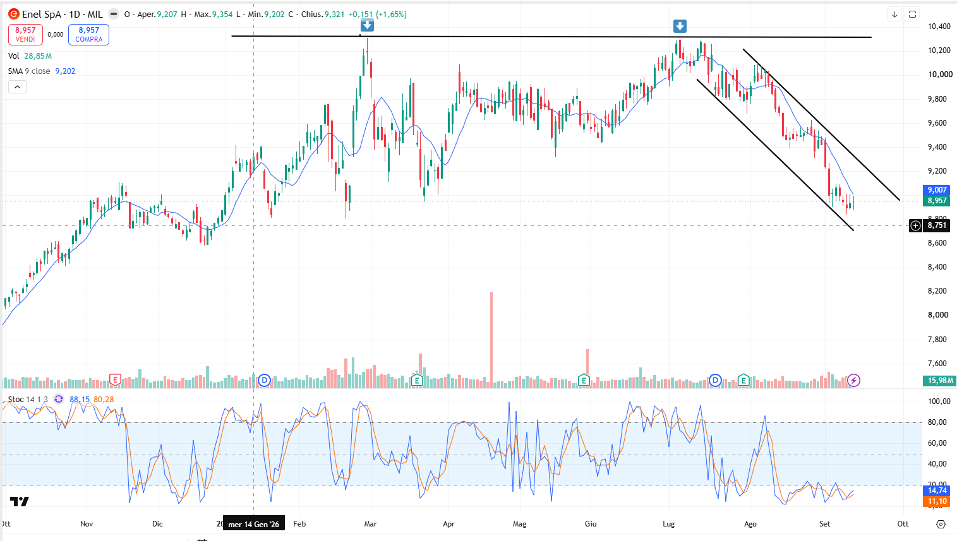Viewport: 957px width, 541px height.
Task: Click the blue 14,74 stochastic value label
Action: [x=937, y=490]
